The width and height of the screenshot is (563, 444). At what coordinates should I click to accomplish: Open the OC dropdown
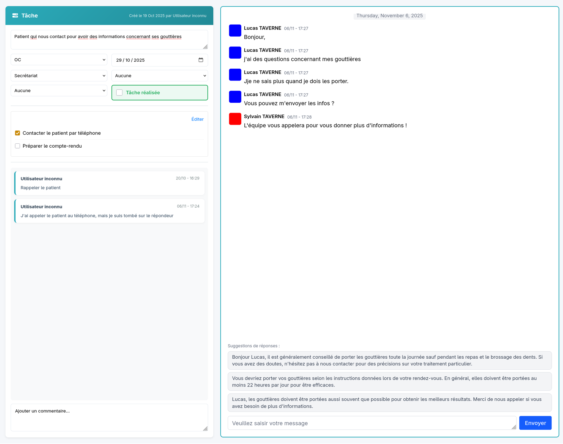[x=59, y=60]
